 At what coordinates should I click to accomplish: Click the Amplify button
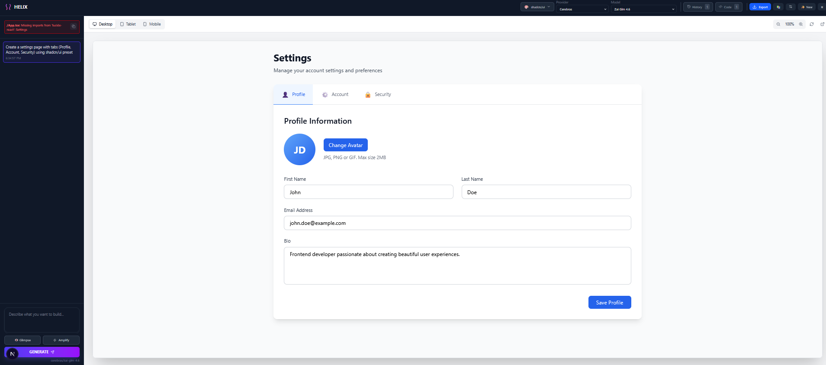(61, 340)
